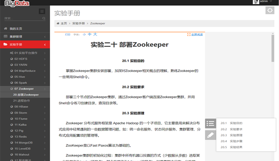Set font size to small (小)

[x=84, y=35]
